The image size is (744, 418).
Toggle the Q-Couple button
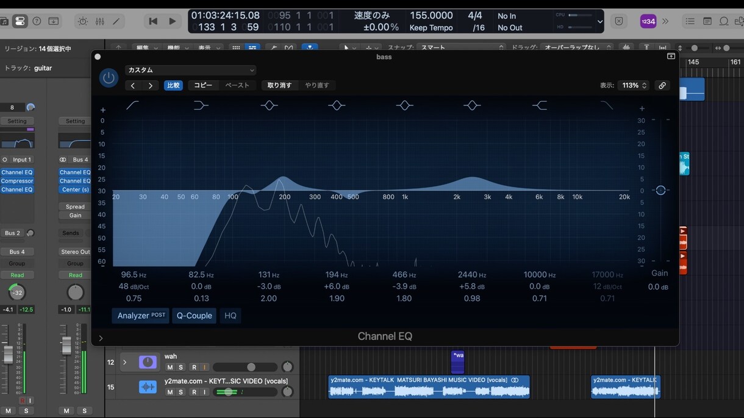pyautogui.click(x=195, y=316)
